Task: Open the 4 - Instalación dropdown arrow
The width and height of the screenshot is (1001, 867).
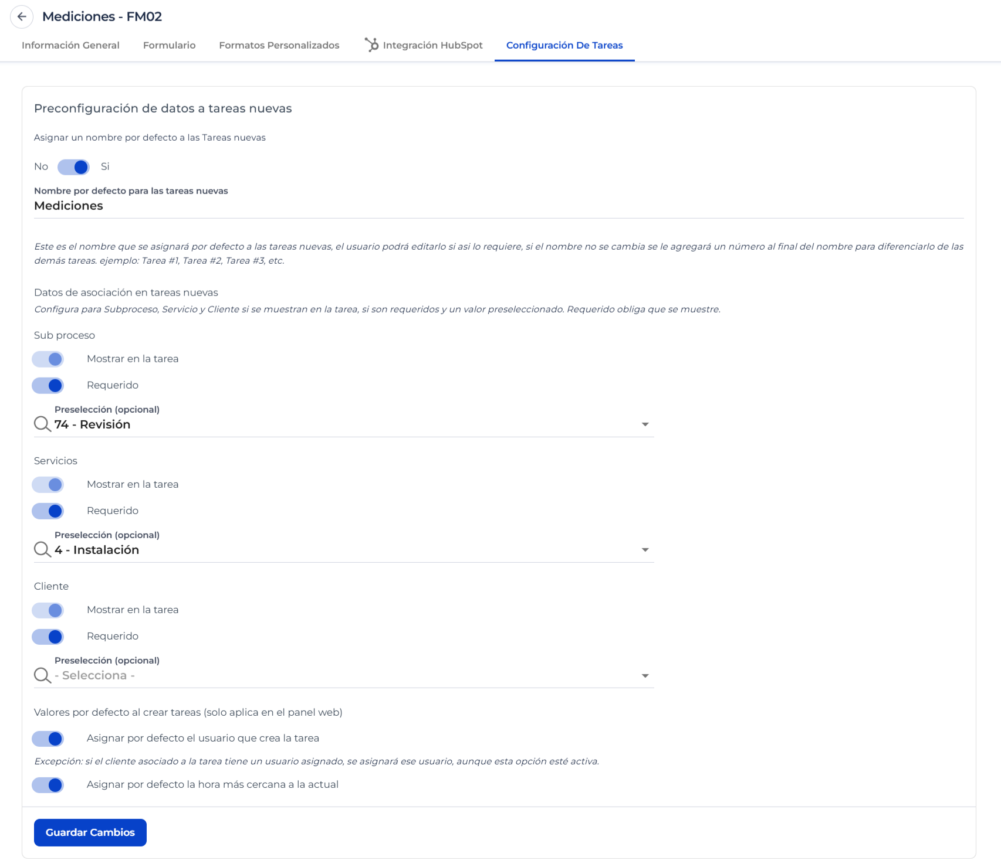Action: [645, 550]
